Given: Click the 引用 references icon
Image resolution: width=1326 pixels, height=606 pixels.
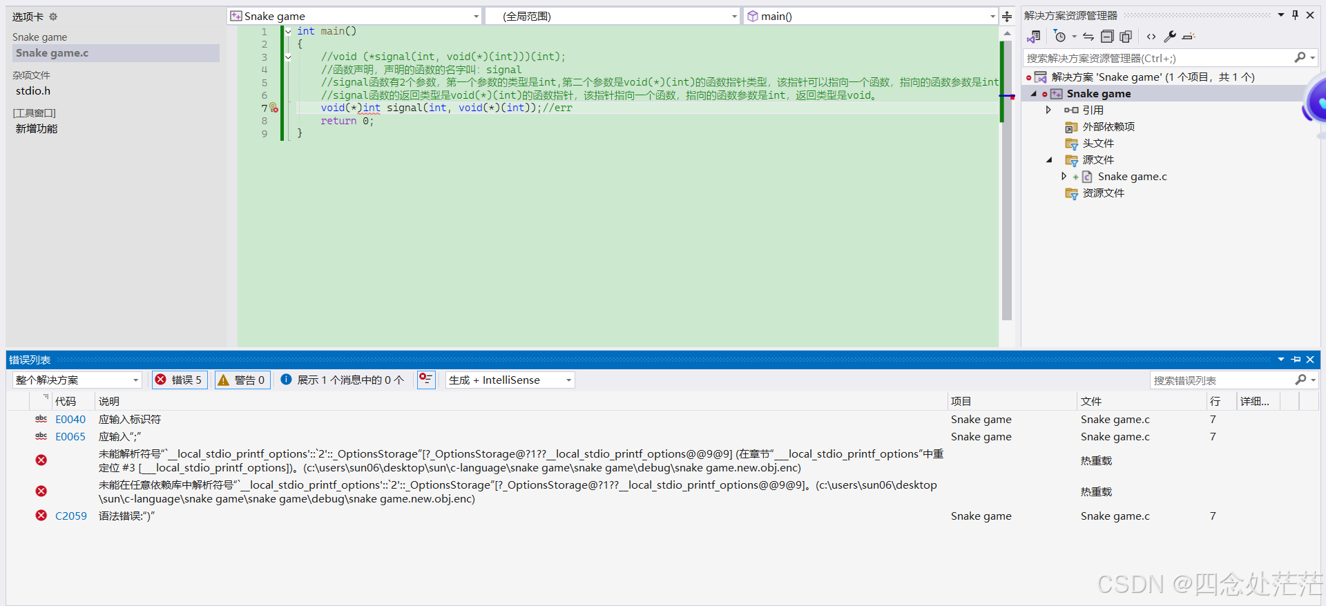Looking at the screenshot, I should click(1071, 110).
